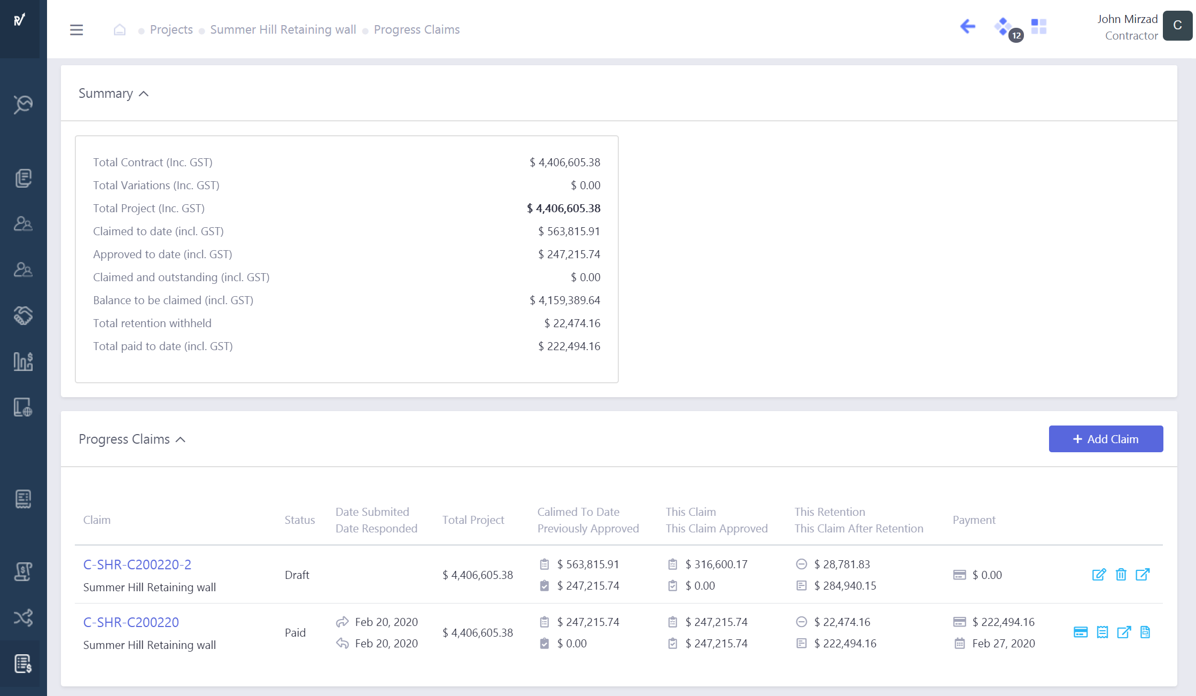Select the shuffle icon in the sidebar

(x=22, y=618)
